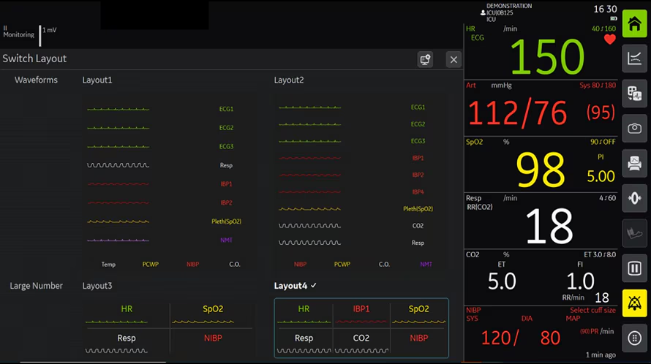This screenshot has width=651, height=364.
Task: Open the trends graph icon in sidebar
Action: tap(634, 59)
